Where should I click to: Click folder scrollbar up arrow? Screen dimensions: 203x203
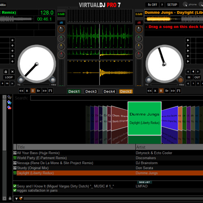(4, 97)
